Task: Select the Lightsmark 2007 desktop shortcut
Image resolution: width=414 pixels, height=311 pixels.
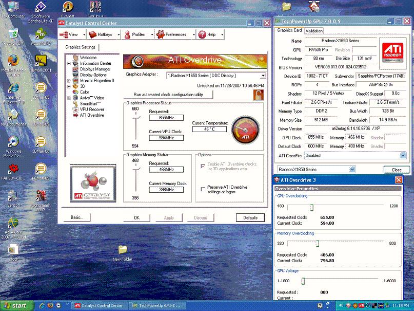Action: [41, 202]
